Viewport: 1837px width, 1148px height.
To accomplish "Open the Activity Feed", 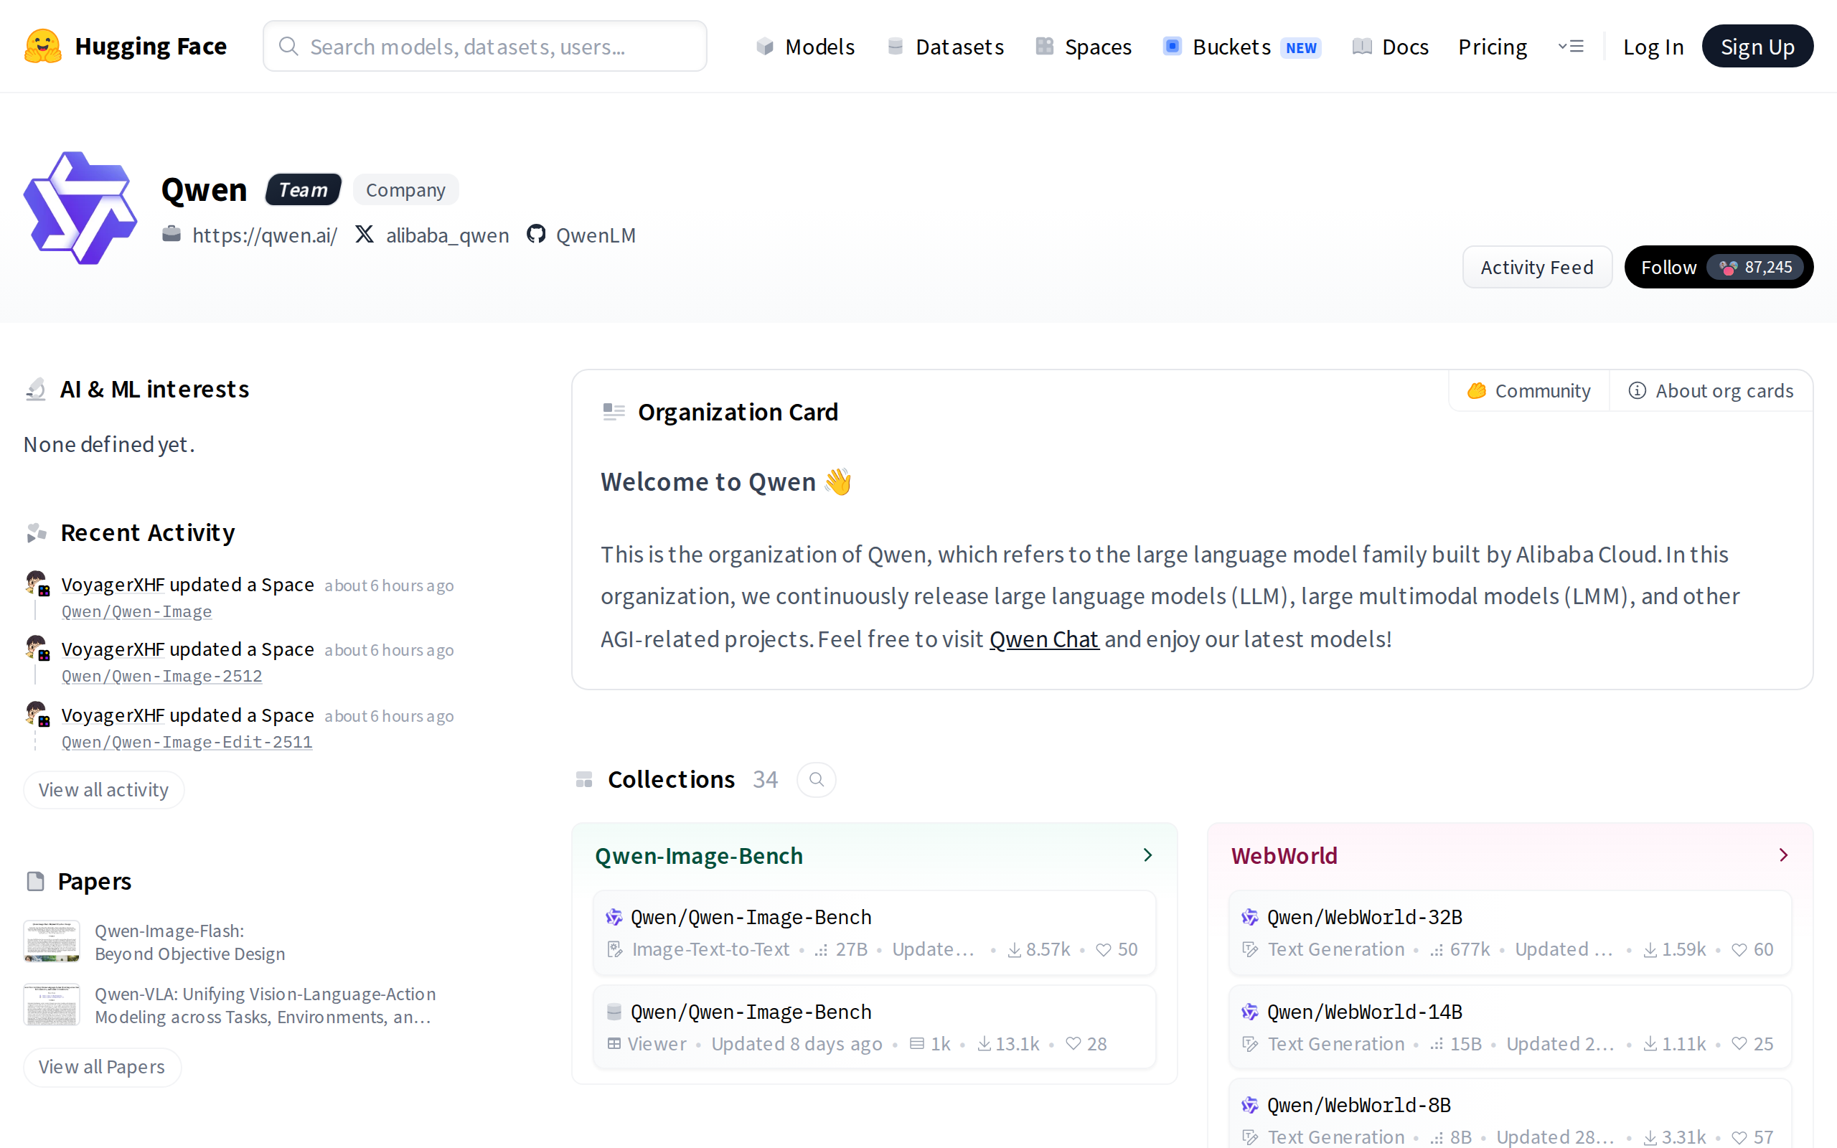I will coord(1536,267).
